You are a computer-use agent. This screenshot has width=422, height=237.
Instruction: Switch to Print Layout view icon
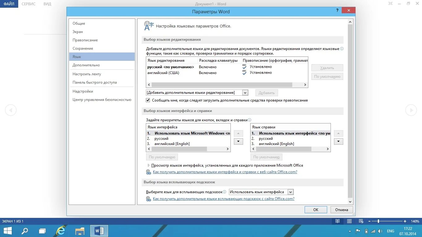349,221
